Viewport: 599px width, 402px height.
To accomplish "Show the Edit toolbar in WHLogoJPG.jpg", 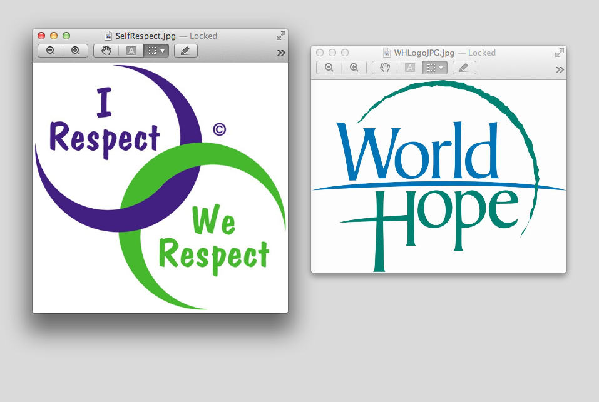I will tap(464, 68).
